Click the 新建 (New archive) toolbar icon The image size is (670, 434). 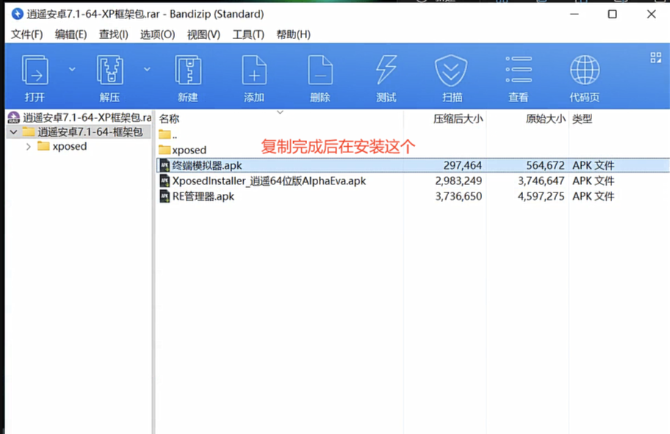(x=188, y=70)
